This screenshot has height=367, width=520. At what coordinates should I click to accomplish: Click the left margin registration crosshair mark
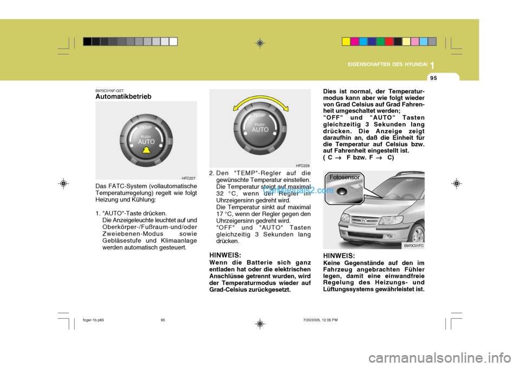63,183
